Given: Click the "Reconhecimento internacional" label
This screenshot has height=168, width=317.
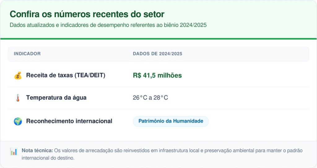Looking at the screenshot, I should tap(69, 121).
